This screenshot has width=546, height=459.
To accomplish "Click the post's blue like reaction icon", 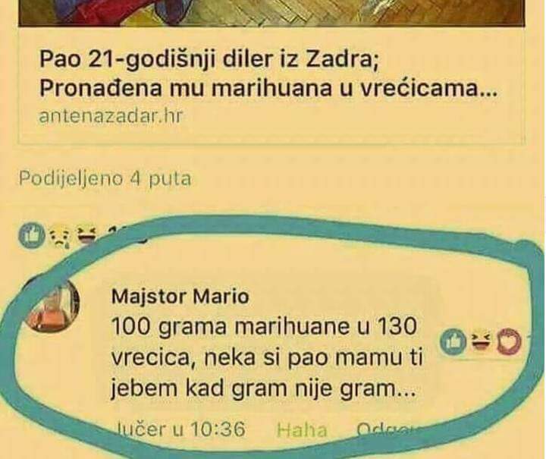I will [32, 236].
